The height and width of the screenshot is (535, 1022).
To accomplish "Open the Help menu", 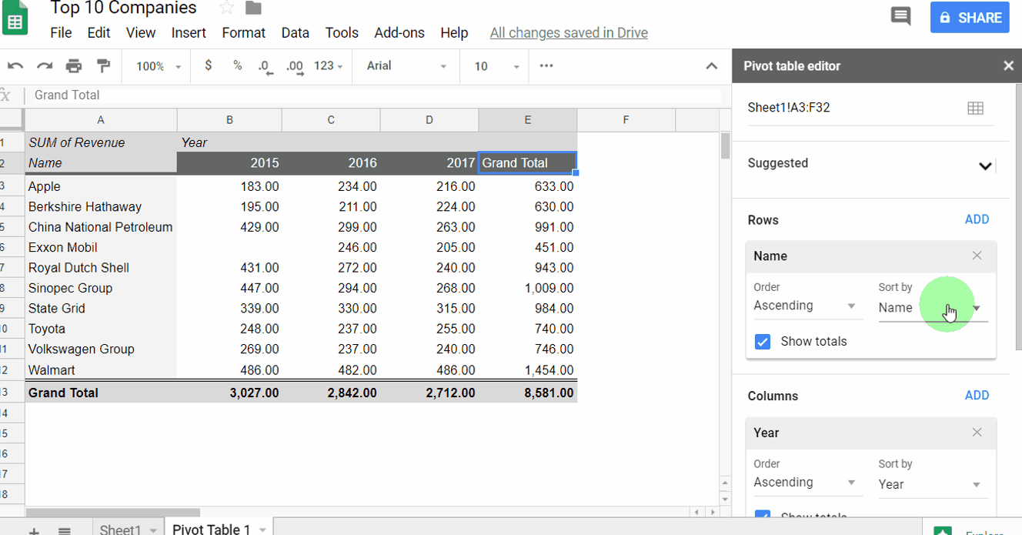I will coord(454,33).
